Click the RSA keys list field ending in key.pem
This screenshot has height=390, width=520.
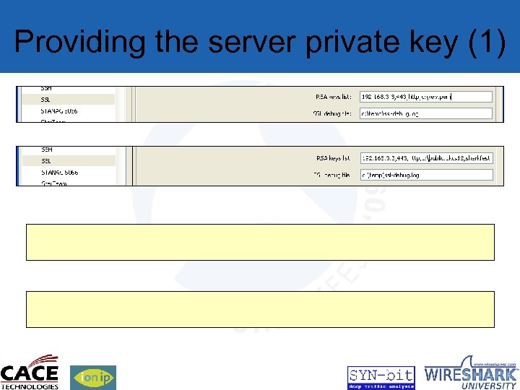point(426,97)
